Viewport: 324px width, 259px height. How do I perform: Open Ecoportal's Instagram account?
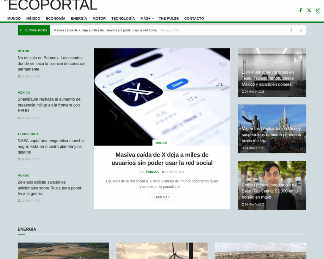point(318,10)
